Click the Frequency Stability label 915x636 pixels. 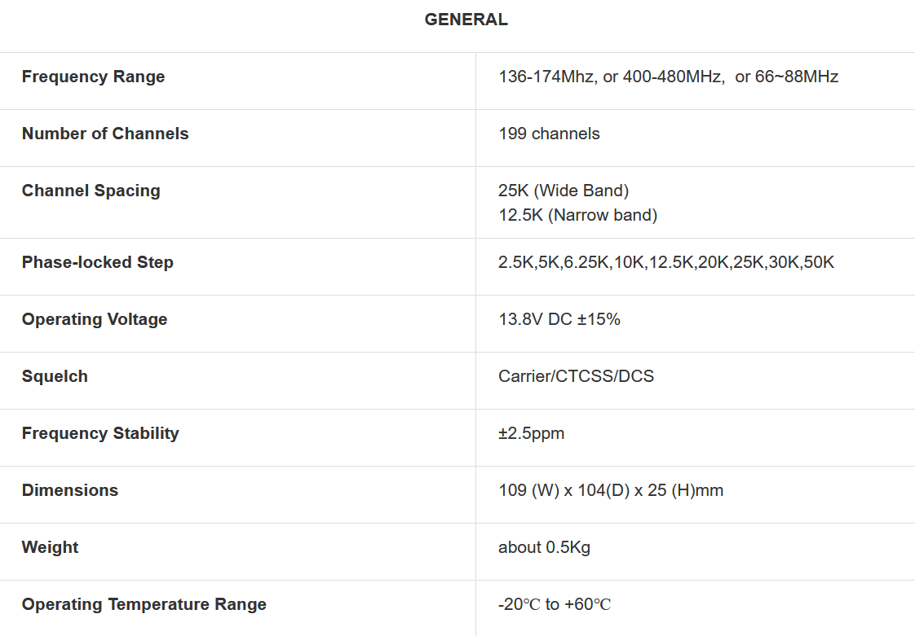tap(100, 433)
